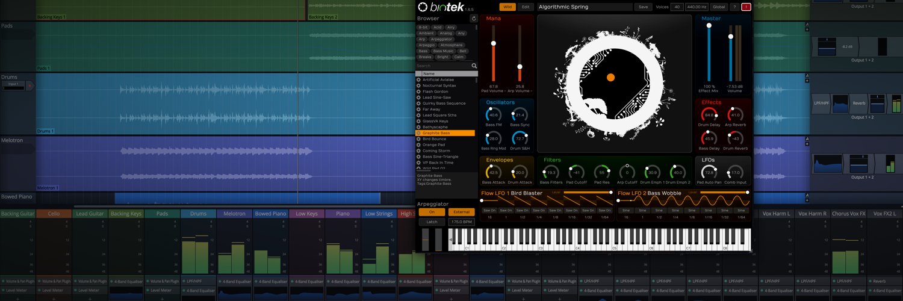Click the Voices count field showing 40
The height and width of the screenshot is (301, 903).
pos(677,7)
